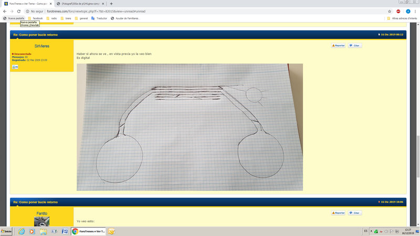420x236 pixels.
Task: Open a new tab with the plus button
Action: [111, 4]
